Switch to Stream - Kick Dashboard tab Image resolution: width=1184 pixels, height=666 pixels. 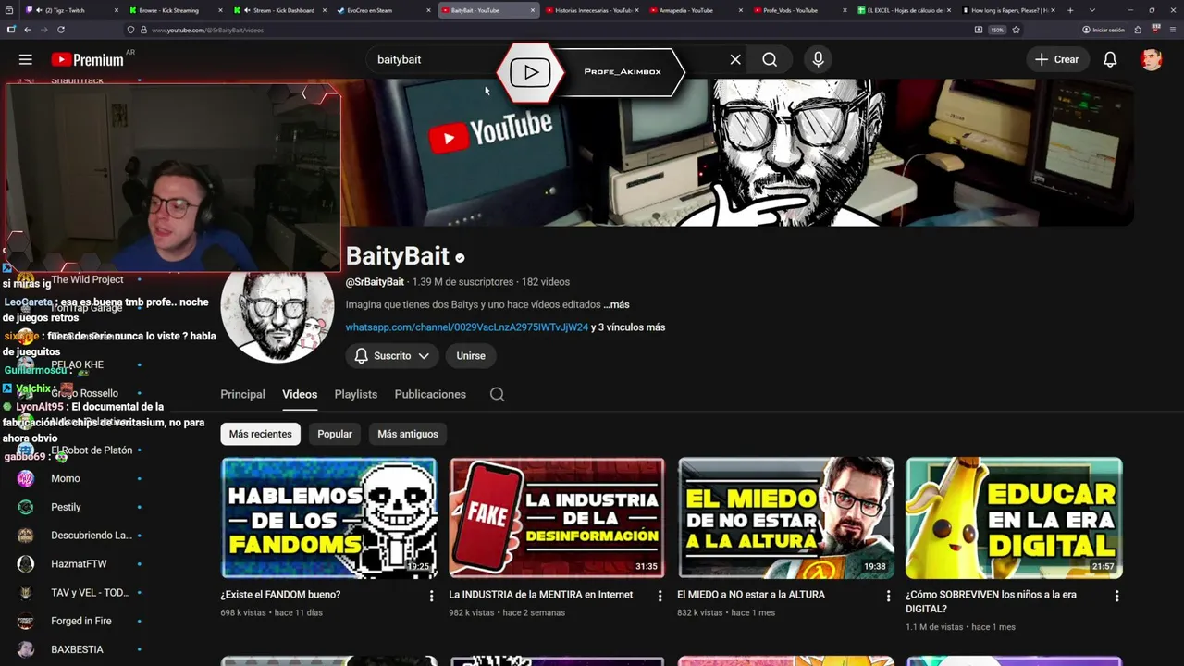coord(281,10)
